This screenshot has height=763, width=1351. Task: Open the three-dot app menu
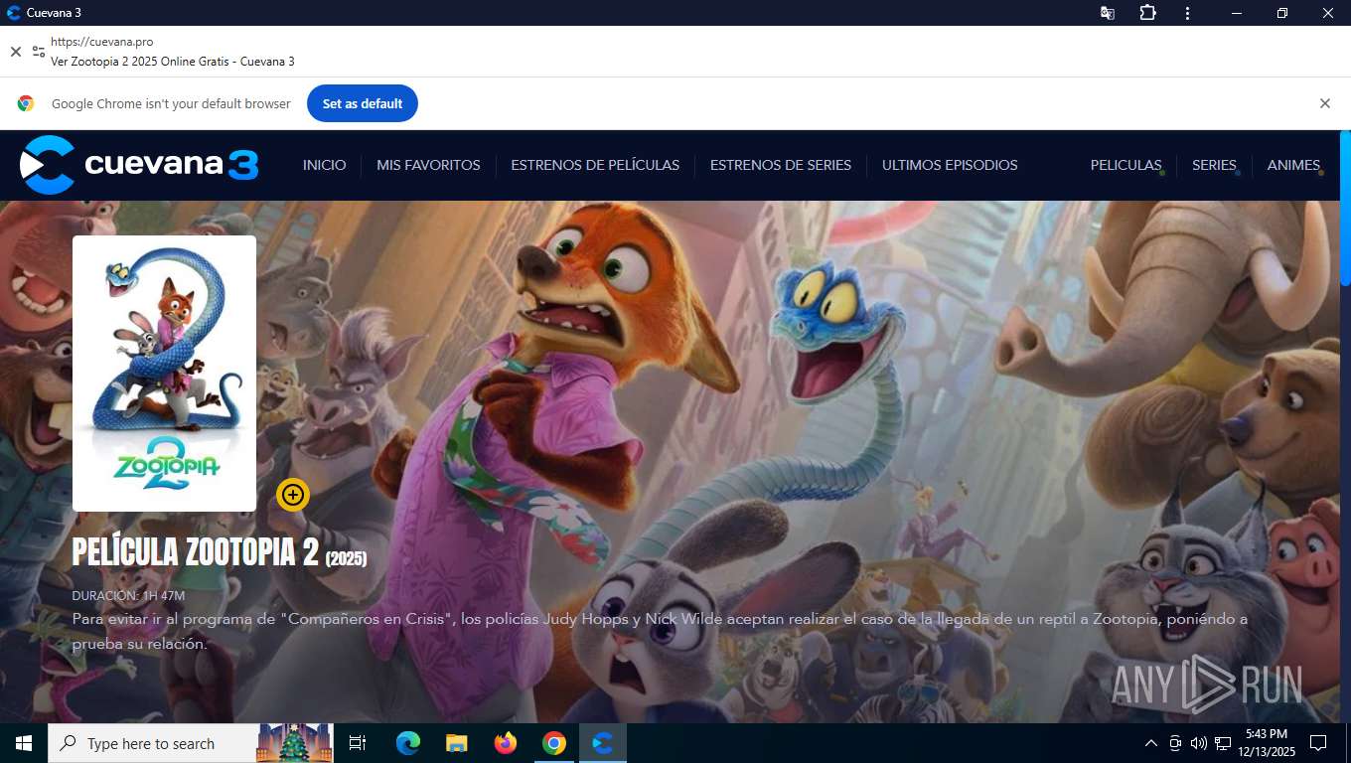[1187, 13]
